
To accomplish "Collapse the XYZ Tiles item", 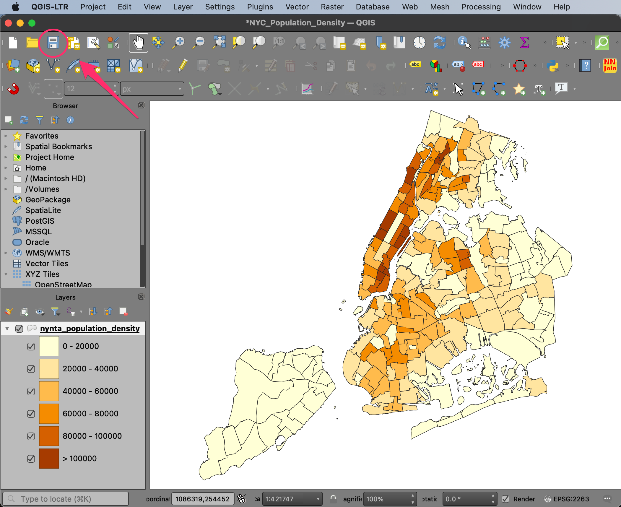I will click(6, 274).
